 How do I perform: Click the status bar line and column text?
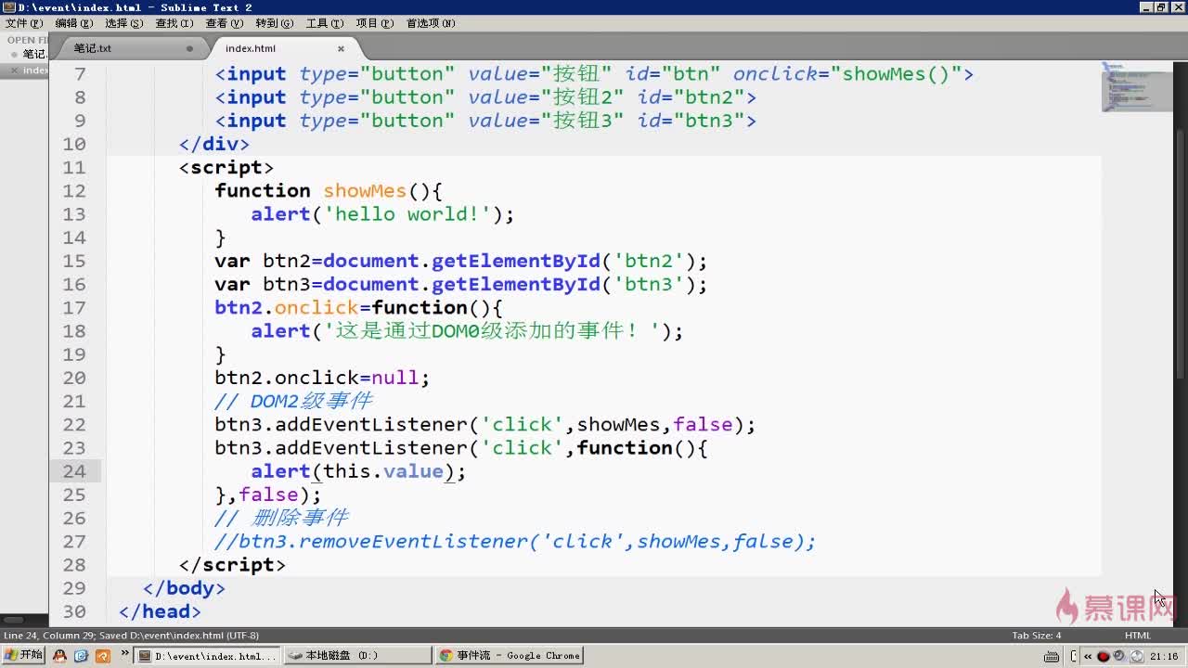tap(131, 636)
